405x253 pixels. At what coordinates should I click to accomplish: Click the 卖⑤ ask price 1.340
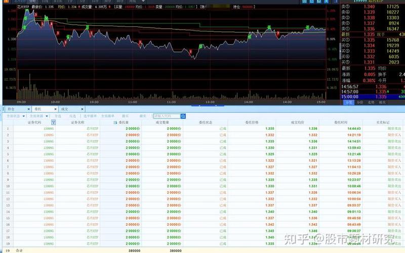tap(369, 7)
